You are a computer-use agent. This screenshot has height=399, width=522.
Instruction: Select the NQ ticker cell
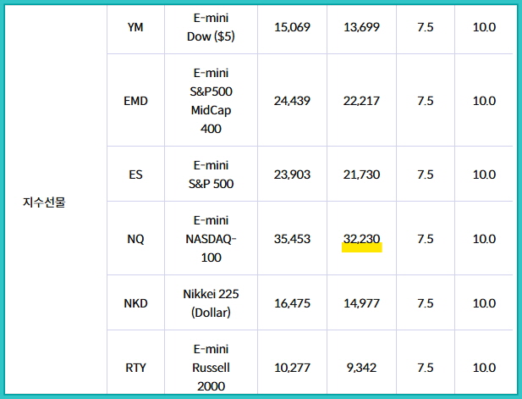pyautogui.click(x=135, y=239)
